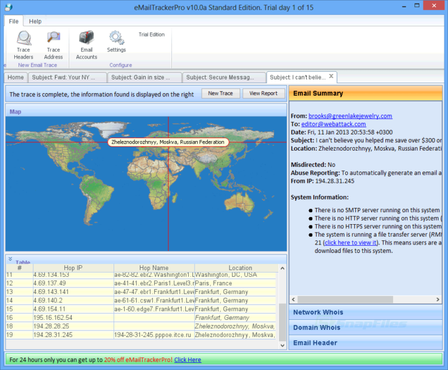Select hop row 4.69.140.2
The height and width of the screenshot is (370, 448).
point(141,301)
